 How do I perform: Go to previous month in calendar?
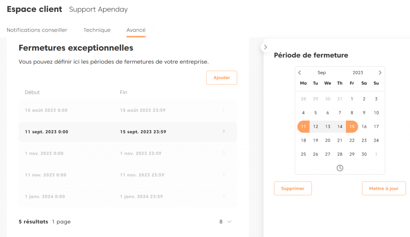click(x=299, y=73)
